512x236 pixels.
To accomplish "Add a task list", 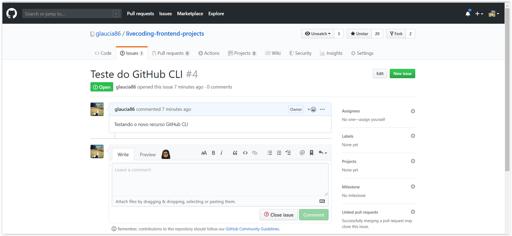I will [288, 153].
